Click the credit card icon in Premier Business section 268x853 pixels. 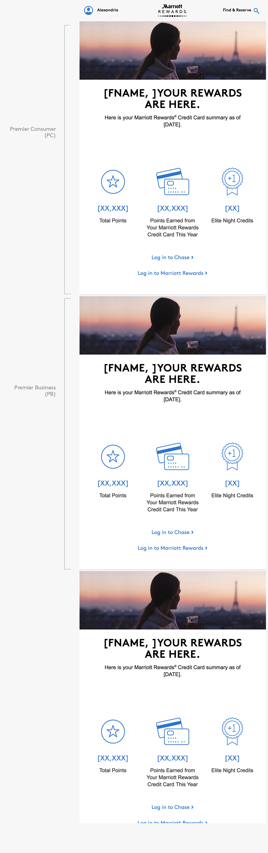[x=172, y=456]
